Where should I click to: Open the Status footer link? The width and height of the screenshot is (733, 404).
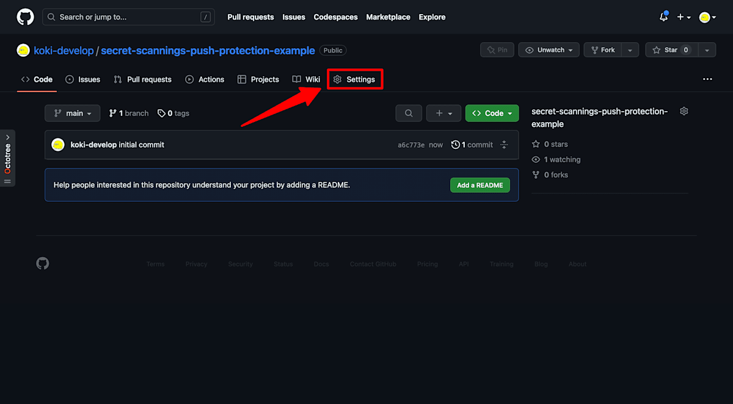tap(283, 264)
